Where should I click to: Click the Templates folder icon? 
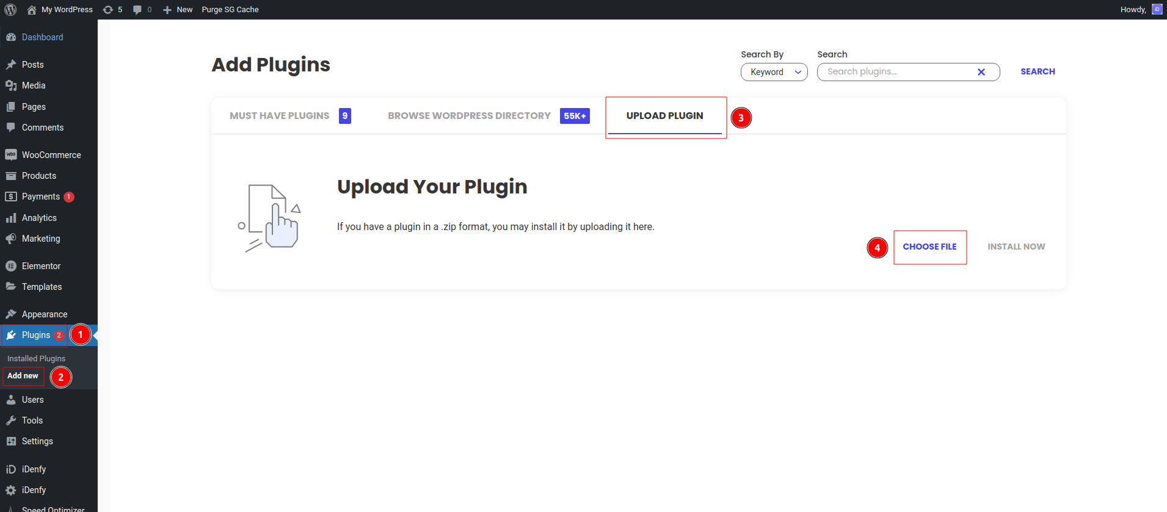pos(11,287)
